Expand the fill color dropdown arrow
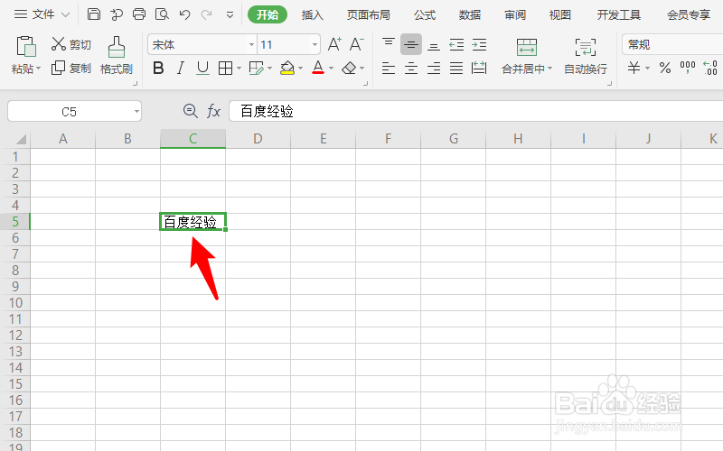This screenshot has height=451, width=723. (301, 69)
